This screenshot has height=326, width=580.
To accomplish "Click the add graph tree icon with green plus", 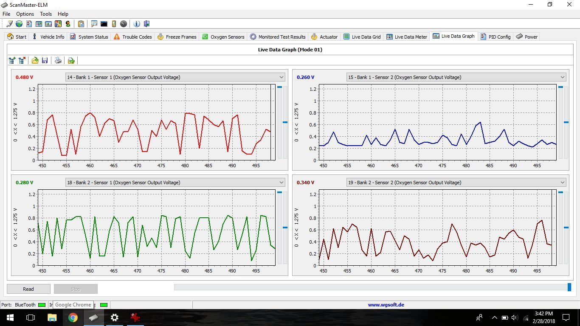I will click(12, 61).
